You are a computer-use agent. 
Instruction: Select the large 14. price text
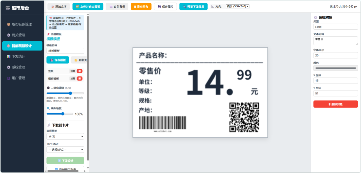coord(210,82)
